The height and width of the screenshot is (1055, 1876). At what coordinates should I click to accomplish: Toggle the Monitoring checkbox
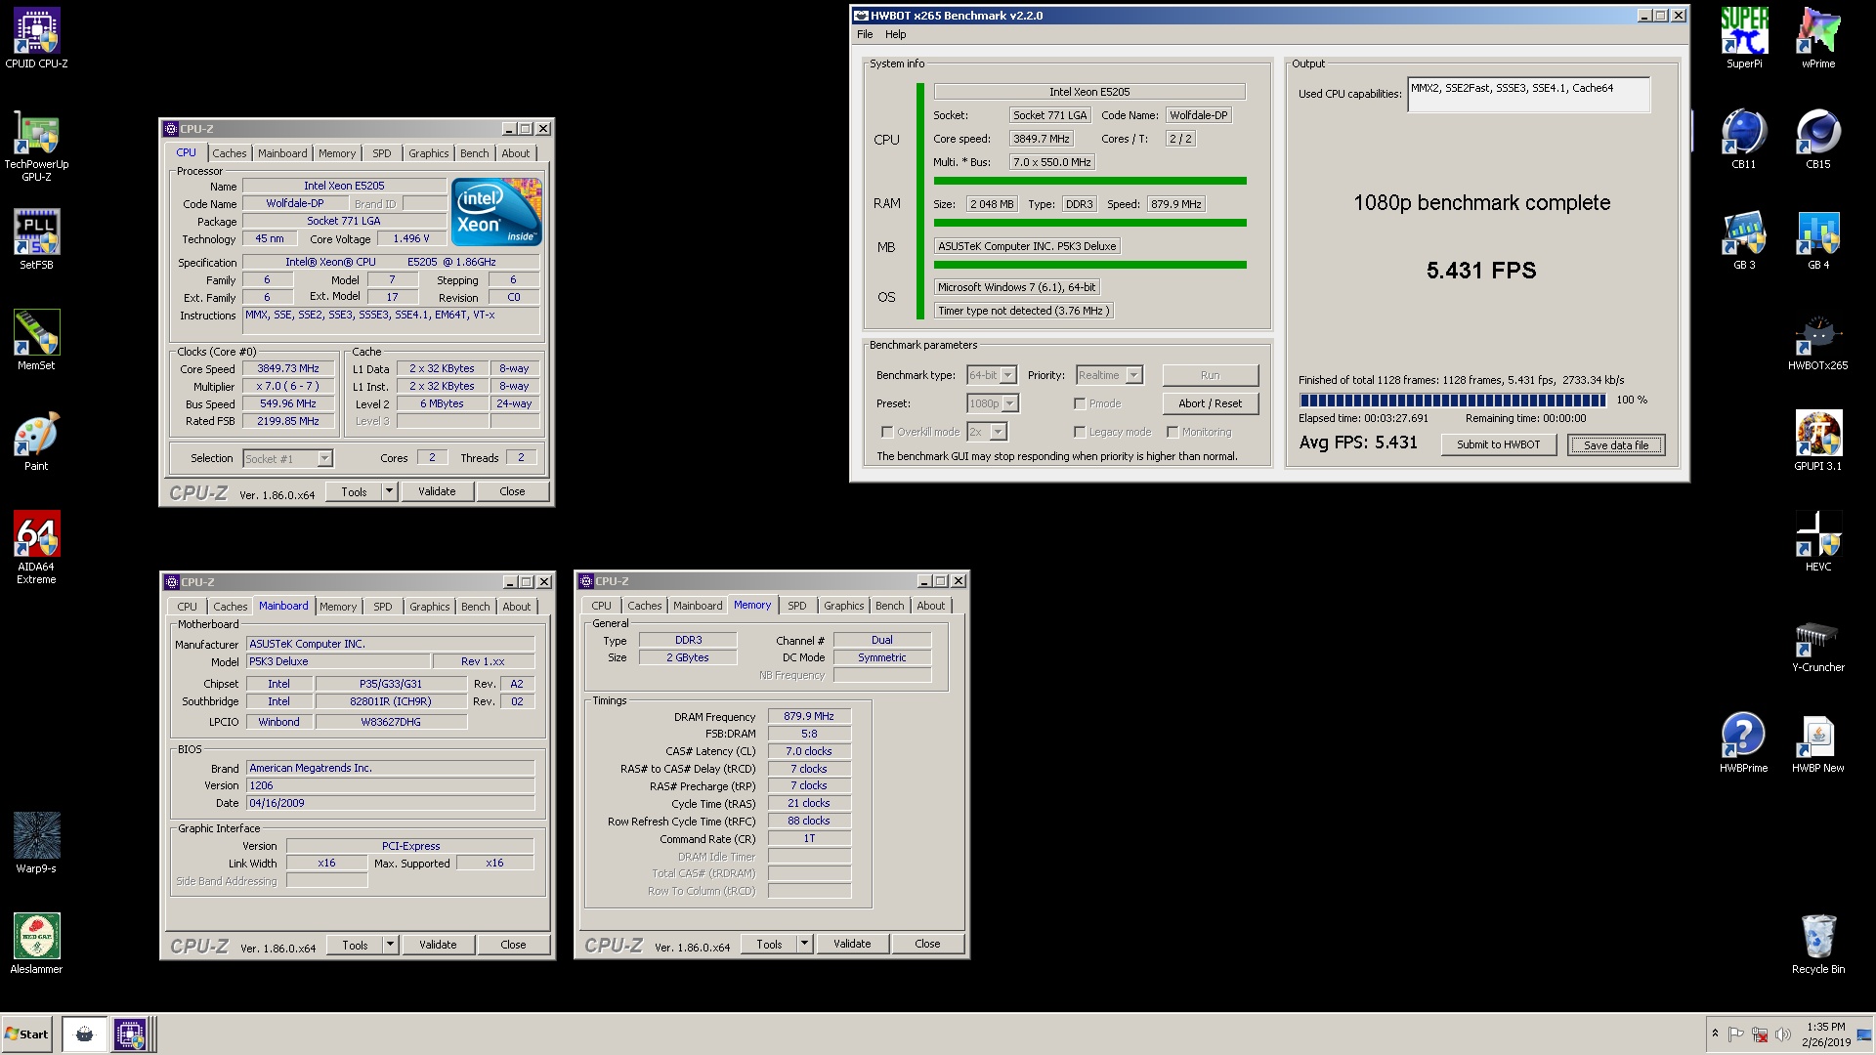pos(1172,432)
